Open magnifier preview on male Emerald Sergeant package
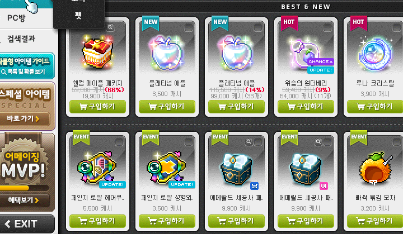This screenshot has height=234, width=403. pos(249,142)
